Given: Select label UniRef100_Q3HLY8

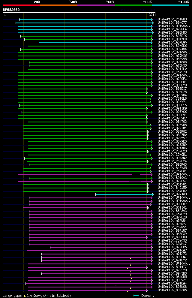Looking at the screenshot, I should point(172,85).
